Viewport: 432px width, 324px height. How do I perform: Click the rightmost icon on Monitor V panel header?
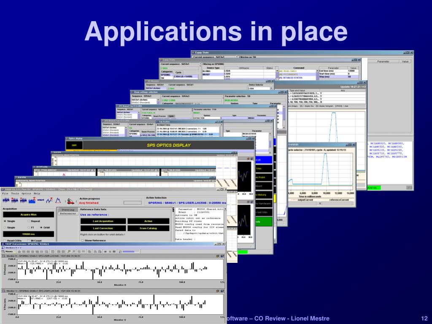coord(222,291)
